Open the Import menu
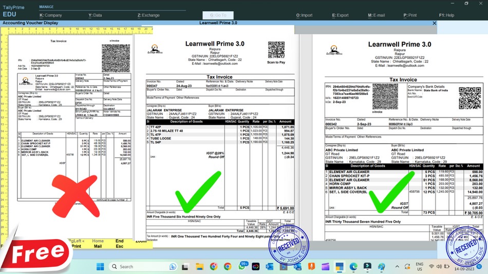This screenshot has height=274, width=488. point(304,15)
